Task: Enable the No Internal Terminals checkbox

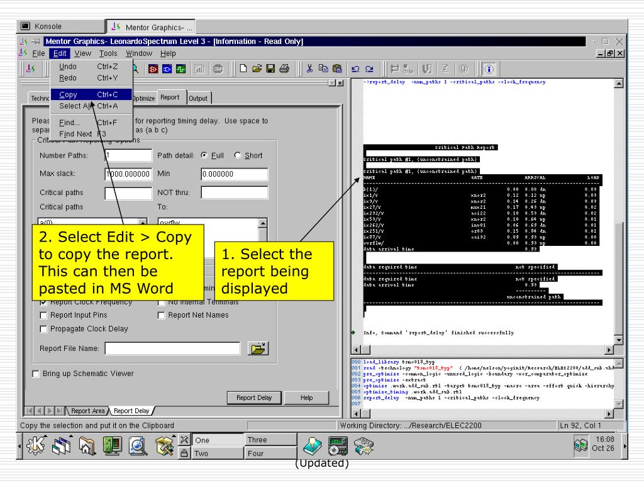Action: [x=161, y=303]
